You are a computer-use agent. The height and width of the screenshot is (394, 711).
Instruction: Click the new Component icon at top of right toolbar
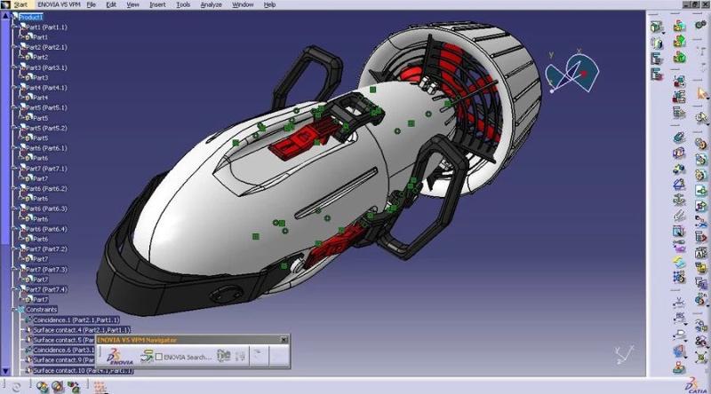click(x=657, y=27)
